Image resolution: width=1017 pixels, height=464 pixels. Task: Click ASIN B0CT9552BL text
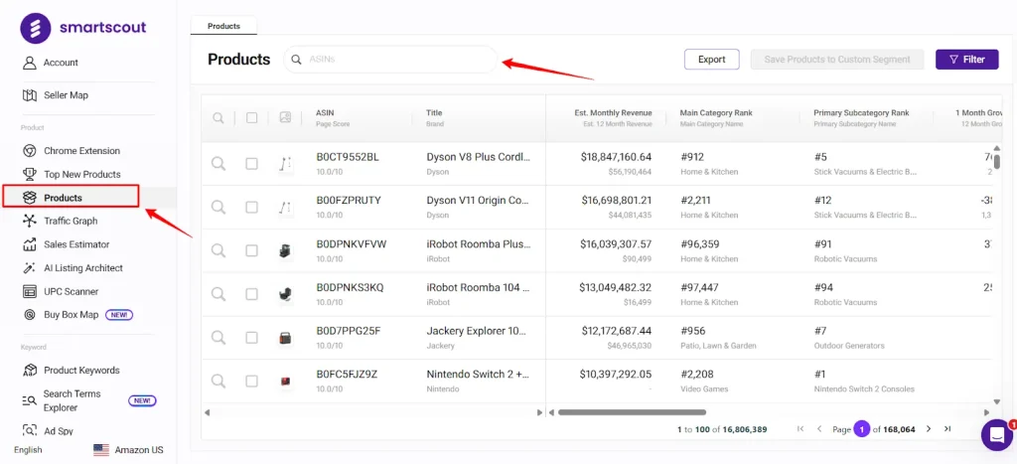[348, 157]
